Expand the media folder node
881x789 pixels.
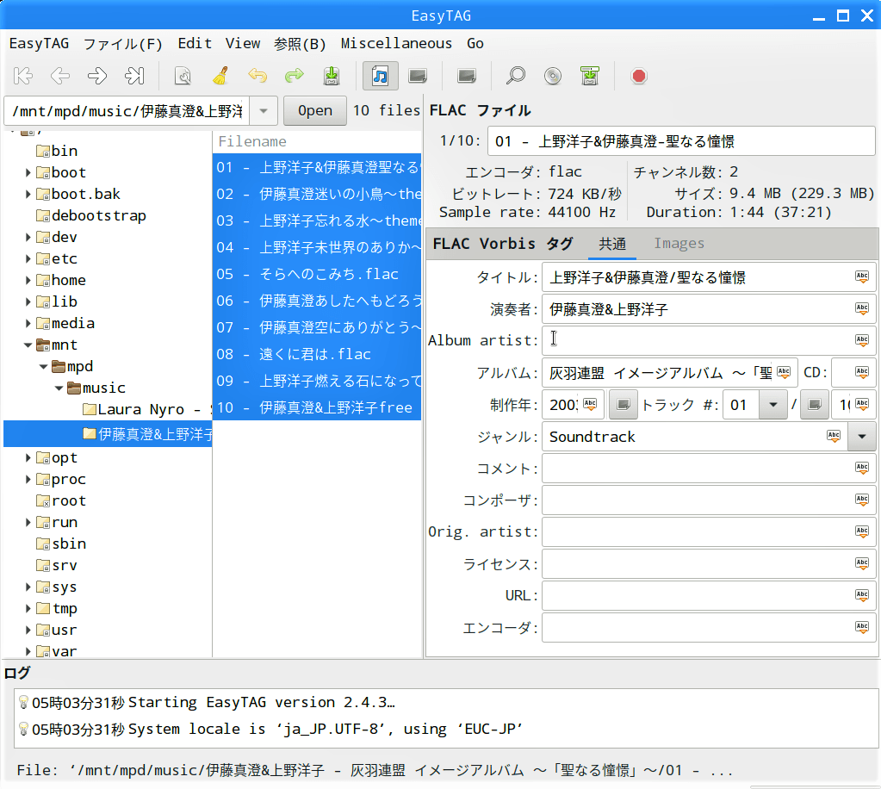pos(28,323)
